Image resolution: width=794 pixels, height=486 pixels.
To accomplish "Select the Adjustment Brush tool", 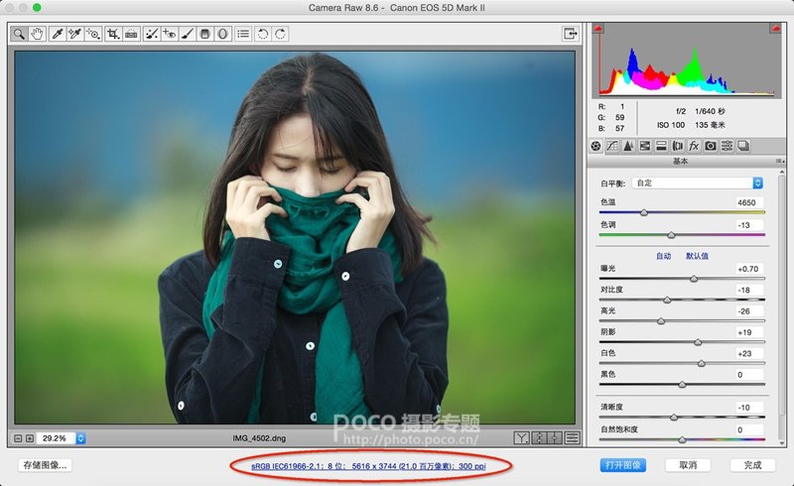I will tap(187, 34).
